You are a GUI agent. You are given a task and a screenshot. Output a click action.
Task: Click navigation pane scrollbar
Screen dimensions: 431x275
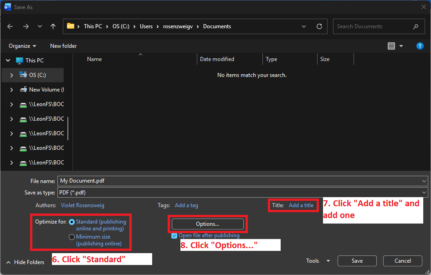[68, 128]
